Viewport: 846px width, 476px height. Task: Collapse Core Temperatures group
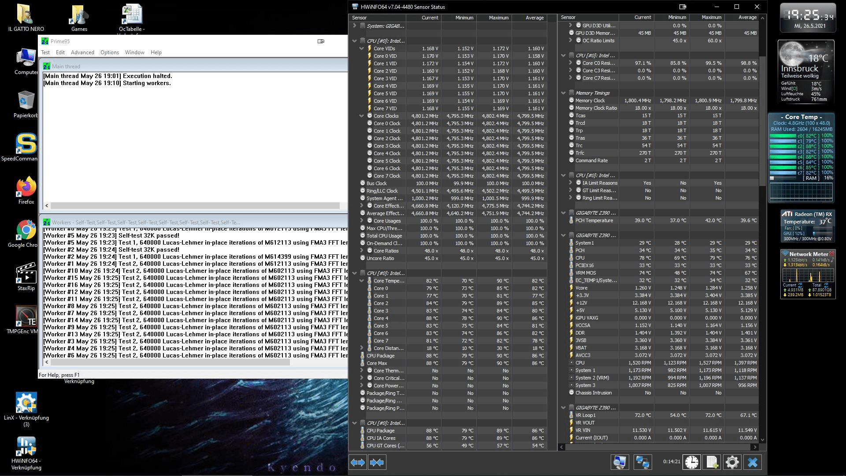click(x=362, y=281)
